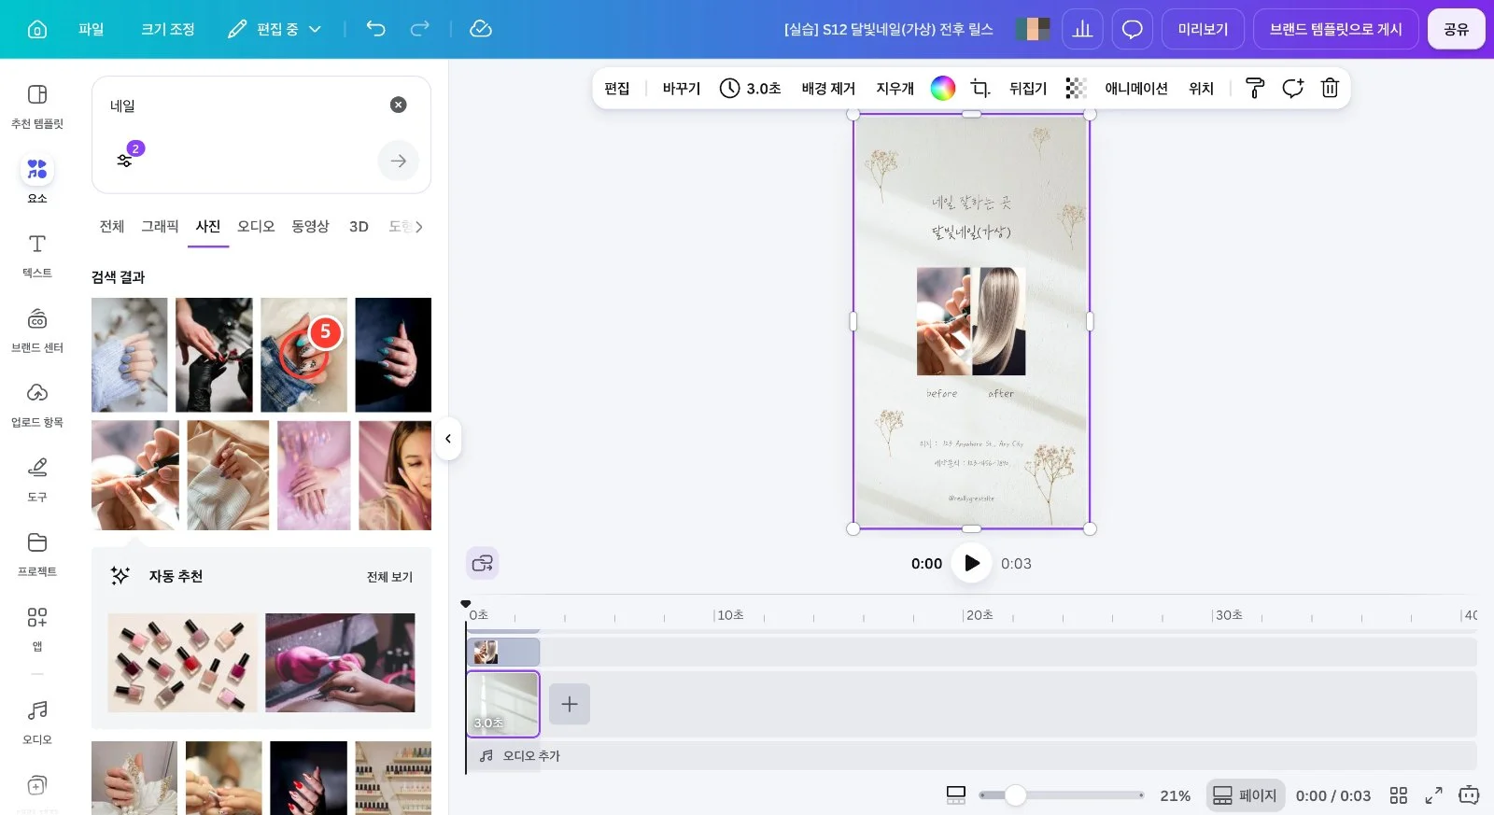Viewport: 1494px width, 815px height.
Task: Click the 공유 share button
Action: (1456, 29)
